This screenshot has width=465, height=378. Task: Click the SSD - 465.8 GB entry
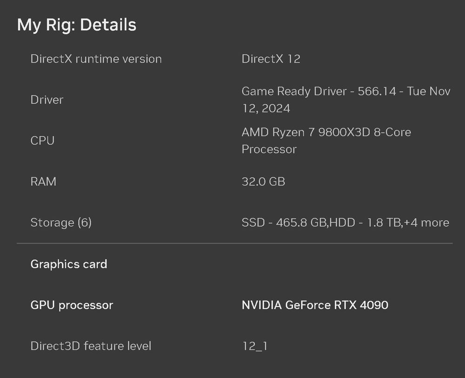pos(285,223)
